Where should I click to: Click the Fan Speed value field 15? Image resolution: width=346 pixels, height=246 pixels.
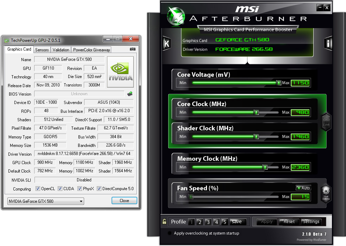[301, 197]
